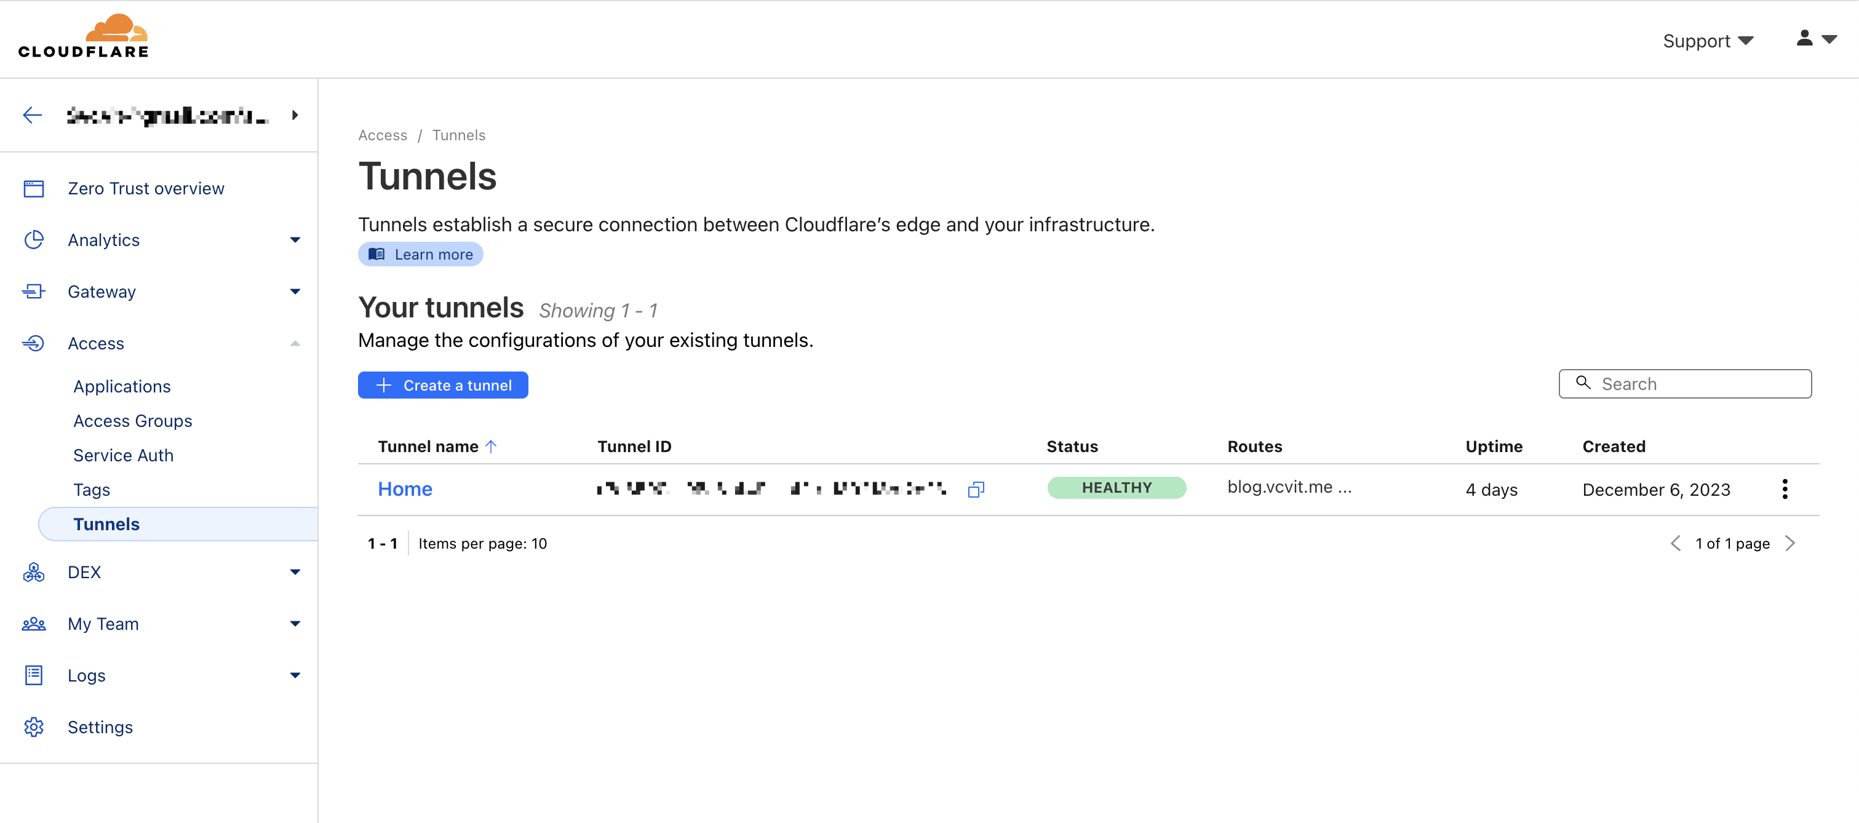Expand the My Team section arrow
Image resolution: width=1859 pixels, height=823 pixels.
tap(295, 624)
